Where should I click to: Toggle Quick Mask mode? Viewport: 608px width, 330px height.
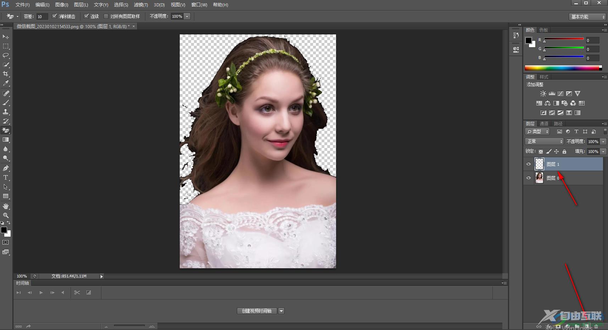pyautogui.click(x=6, y=242)
